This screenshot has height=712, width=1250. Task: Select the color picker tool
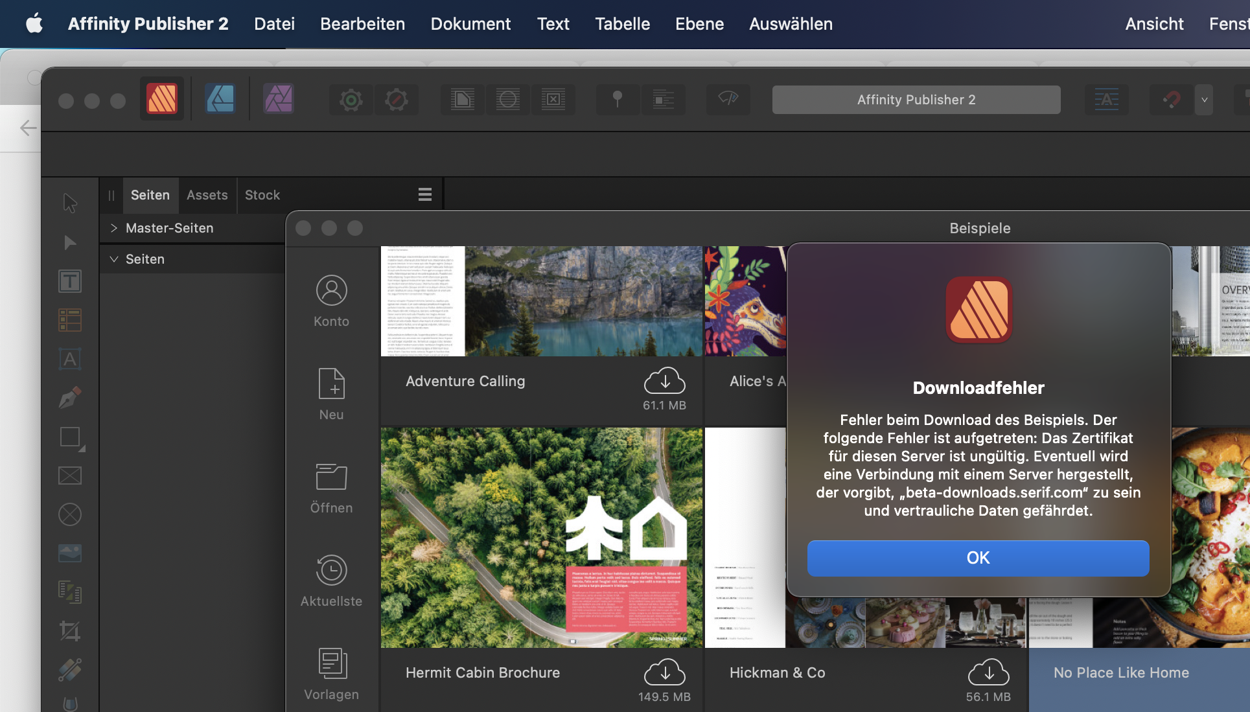[70, 670]
